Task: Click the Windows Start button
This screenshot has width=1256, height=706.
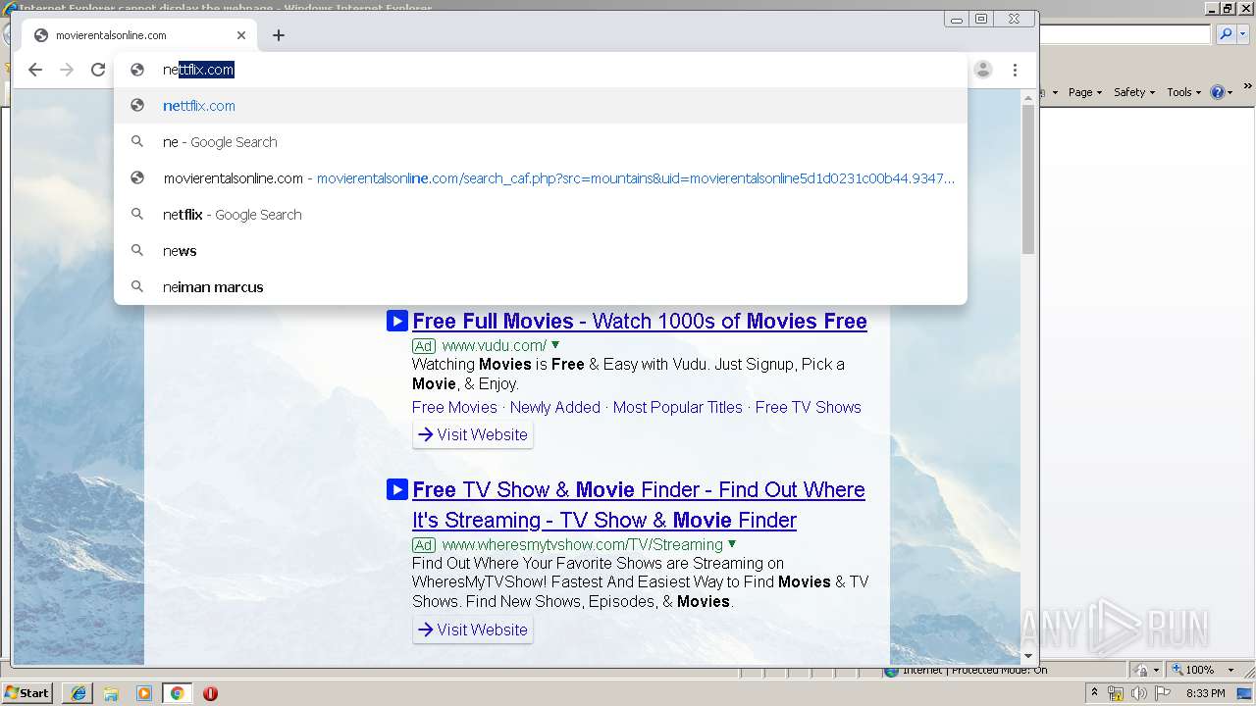Action: [x=27, y=693]
